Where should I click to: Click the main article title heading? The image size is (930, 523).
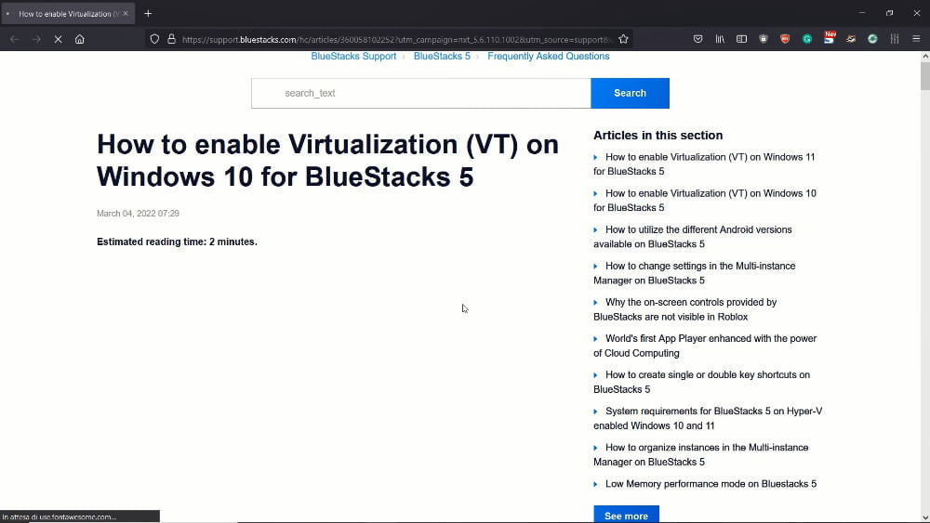(327, 161)
